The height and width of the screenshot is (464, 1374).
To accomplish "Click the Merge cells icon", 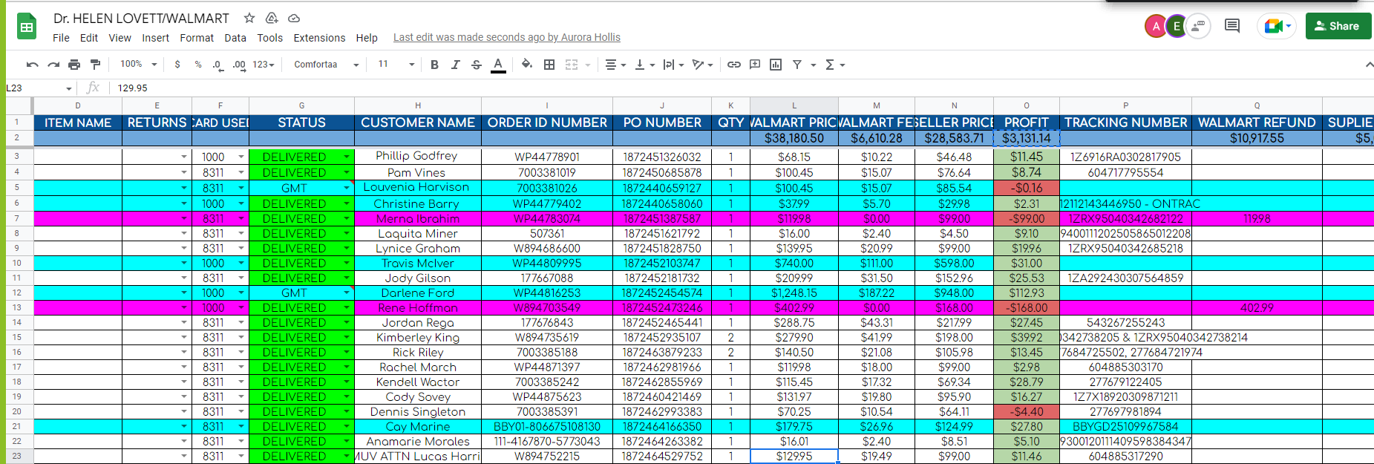I will (x=572, y=65).
